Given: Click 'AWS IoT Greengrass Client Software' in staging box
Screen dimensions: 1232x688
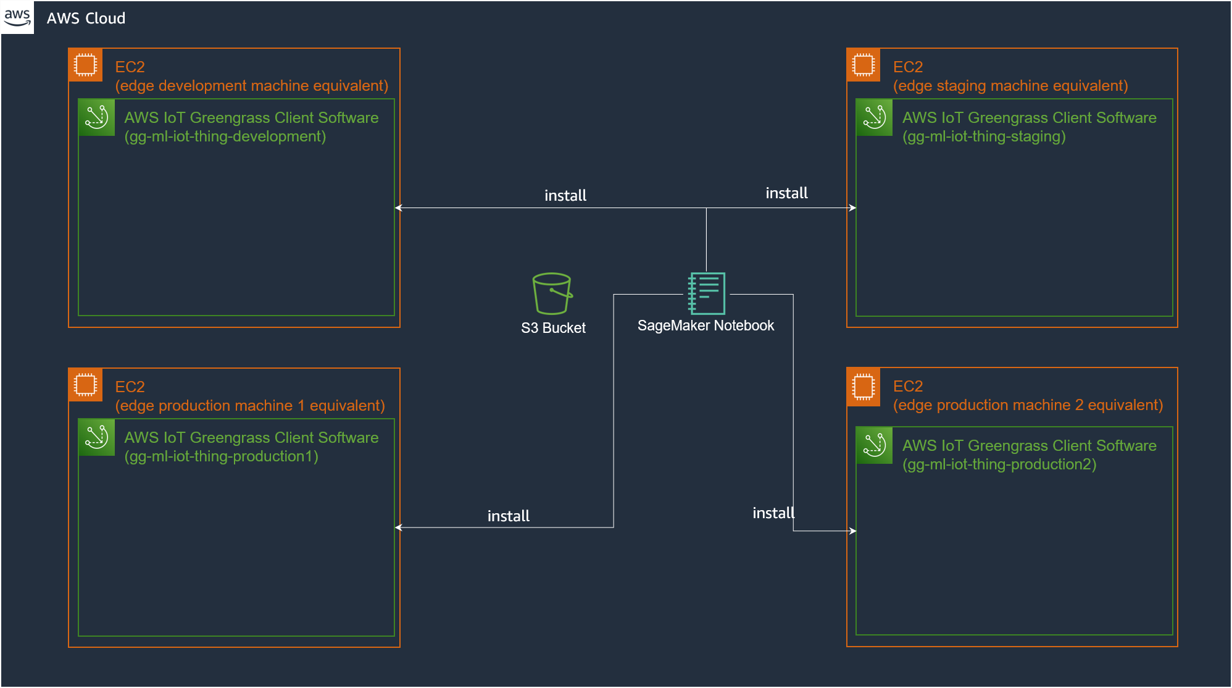Looking at the screenshot, I should coord(1030,118).
